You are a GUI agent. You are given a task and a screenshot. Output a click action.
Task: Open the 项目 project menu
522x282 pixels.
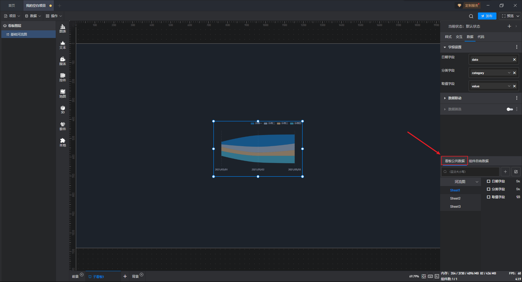(12, 16)
